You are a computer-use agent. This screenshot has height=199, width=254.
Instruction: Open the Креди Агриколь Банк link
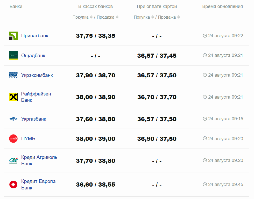(39, 160)
